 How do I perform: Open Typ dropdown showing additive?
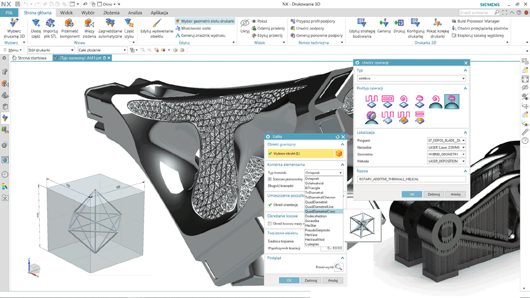pos(411,78)
